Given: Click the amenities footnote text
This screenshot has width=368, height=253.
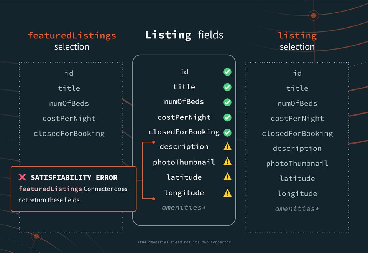Looking at the screenshot, I should (x=184, y=242).
